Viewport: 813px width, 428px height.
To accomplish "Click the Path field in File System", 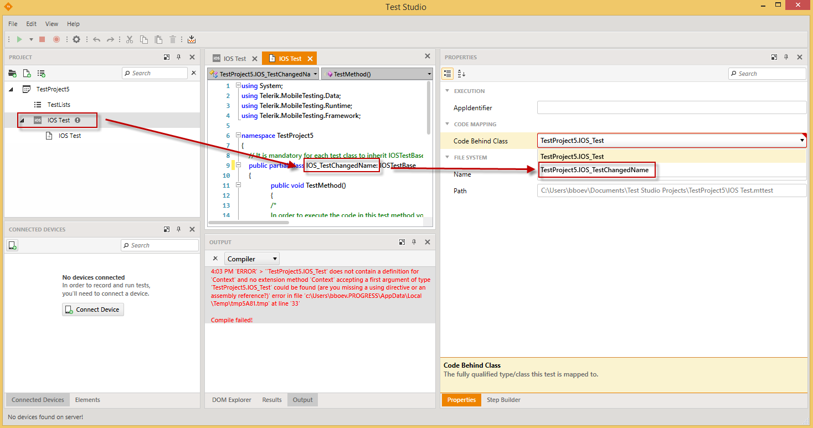I will pyautogui.click(x=672, y=190).
